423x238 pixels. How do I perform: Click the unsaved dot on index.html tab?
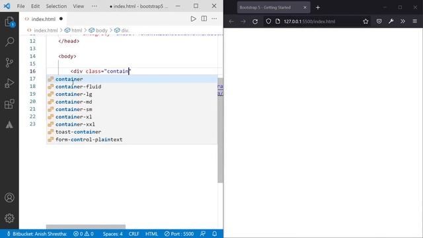tap(61, 19)
